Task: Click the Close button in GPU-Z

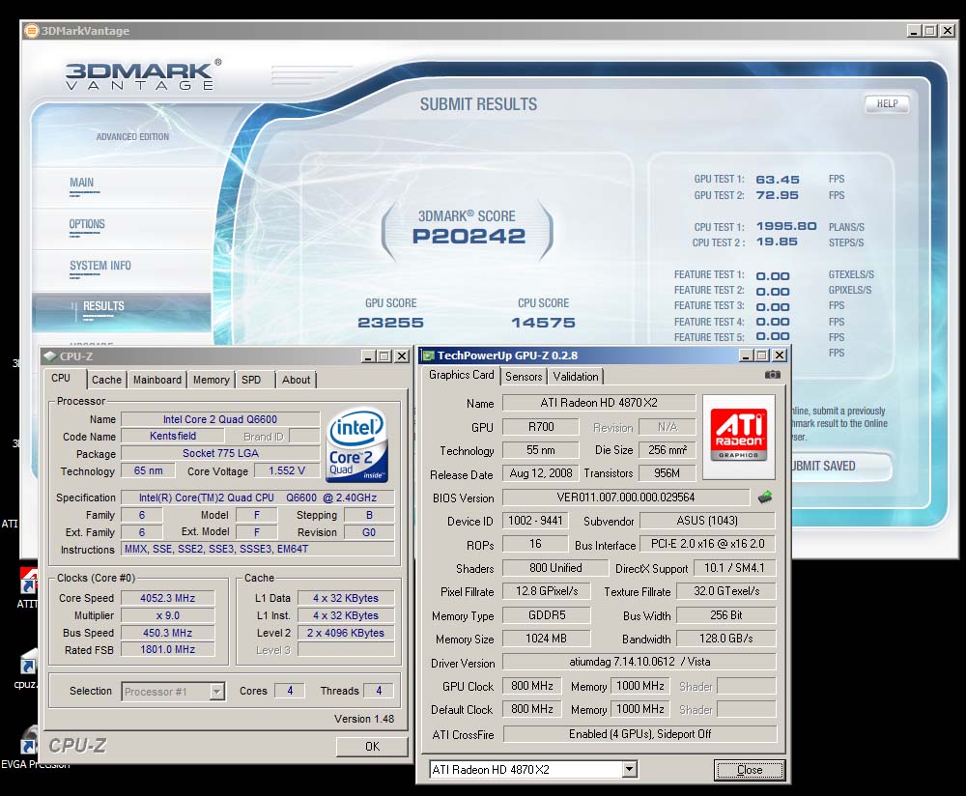Action: click(750, 770)
